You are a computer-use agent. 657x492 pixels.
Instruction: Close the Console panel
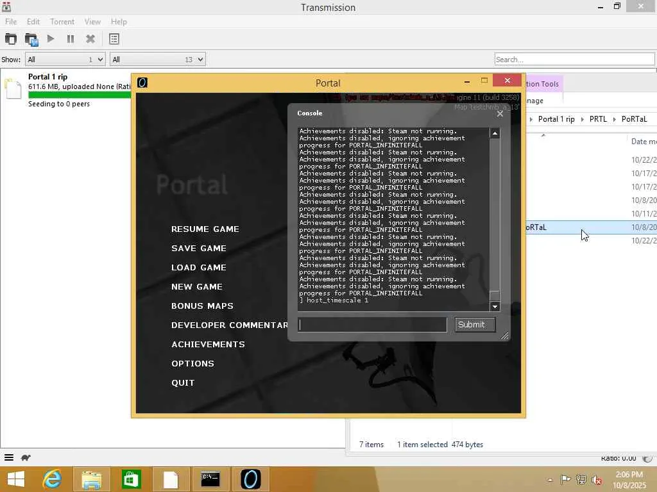pyautogui.click(x=500, y=114)
